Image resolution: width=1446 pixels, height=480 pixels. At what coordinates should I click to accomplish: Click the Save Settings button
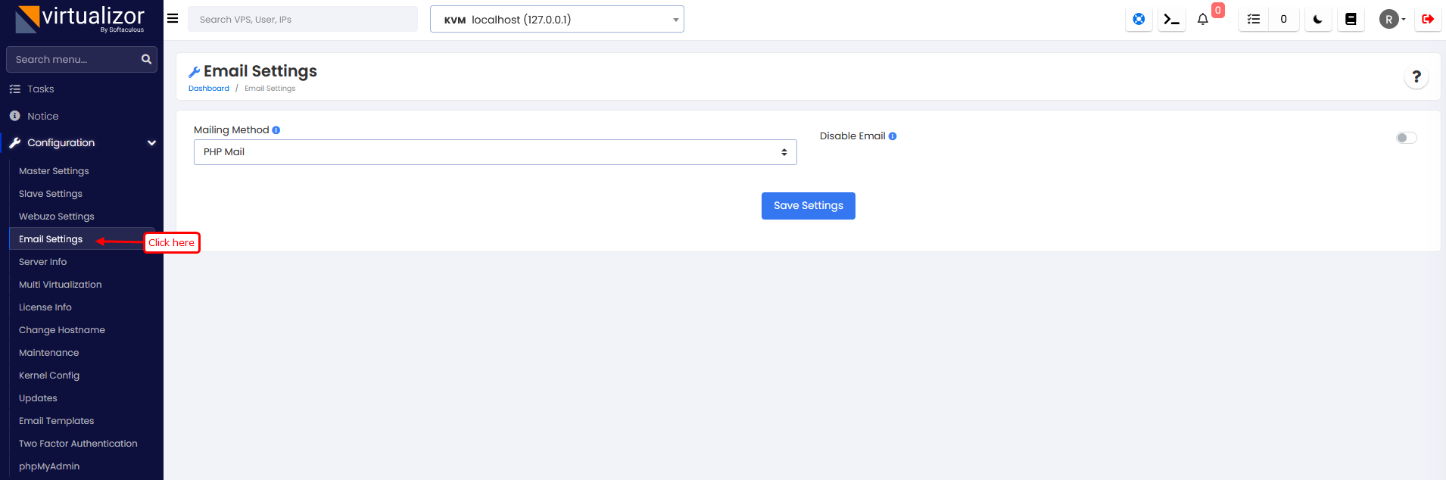[808, 206]
